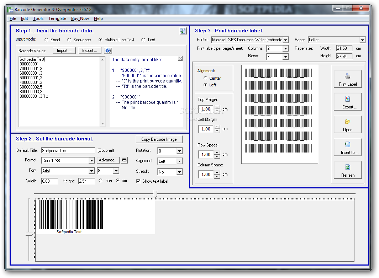Increase the Row Space value

tap(217, 153)
